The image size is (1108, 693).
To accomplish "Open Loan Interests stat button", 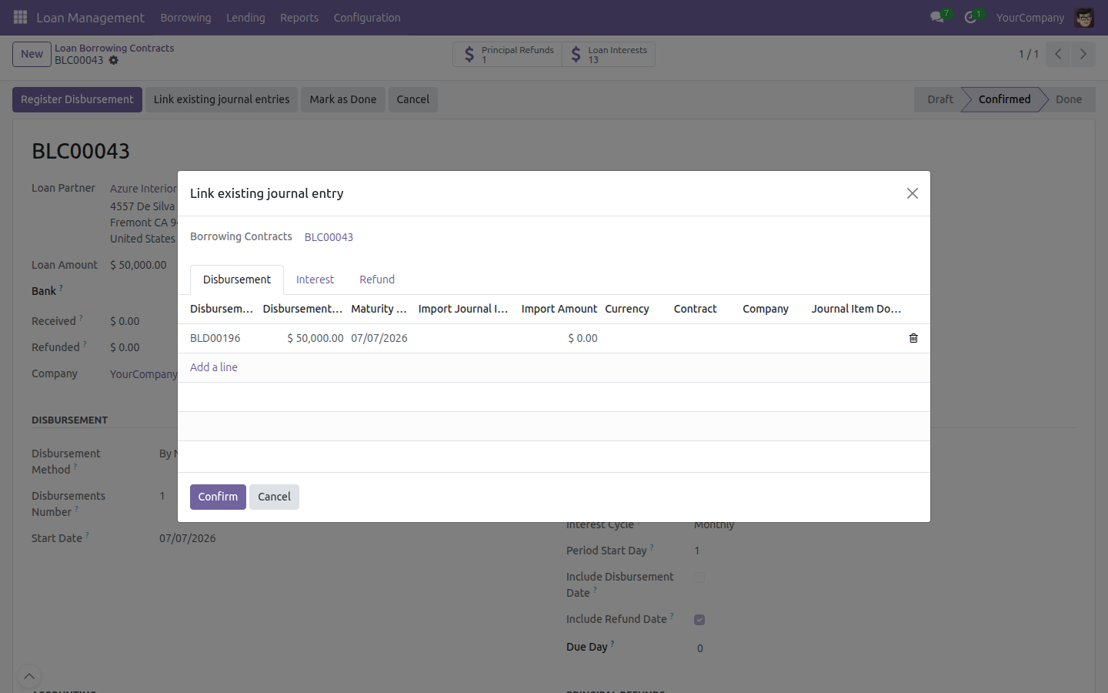I will 609,55.
